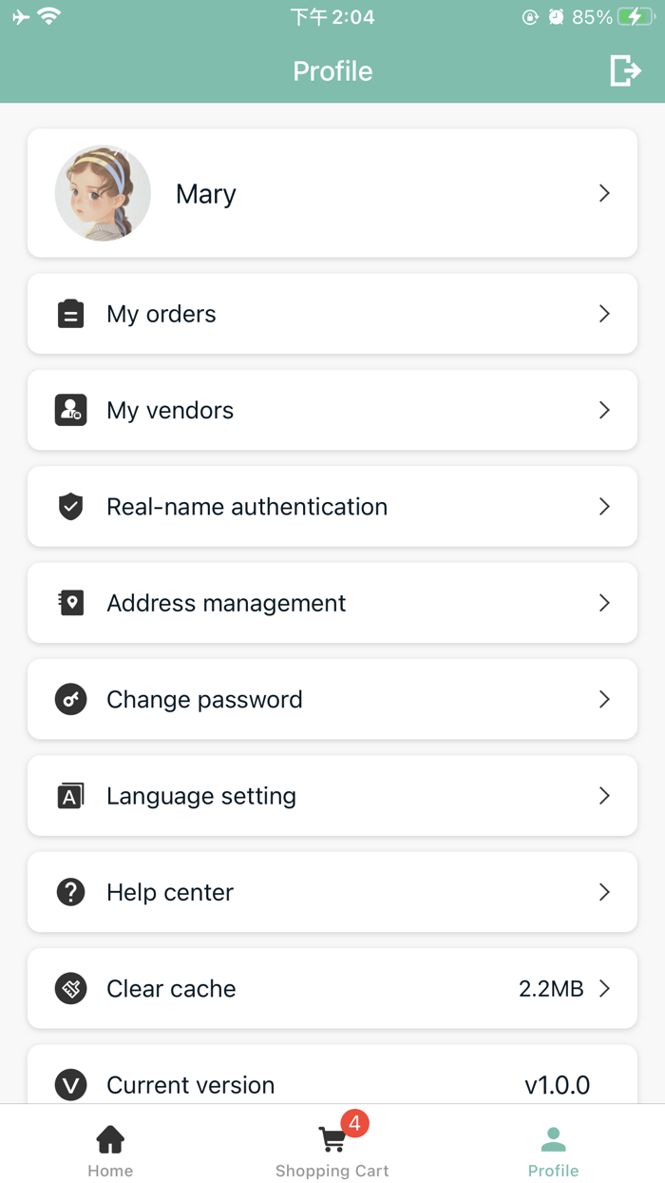
Task: Click the Clear cache broom icon
Action: 70,989
